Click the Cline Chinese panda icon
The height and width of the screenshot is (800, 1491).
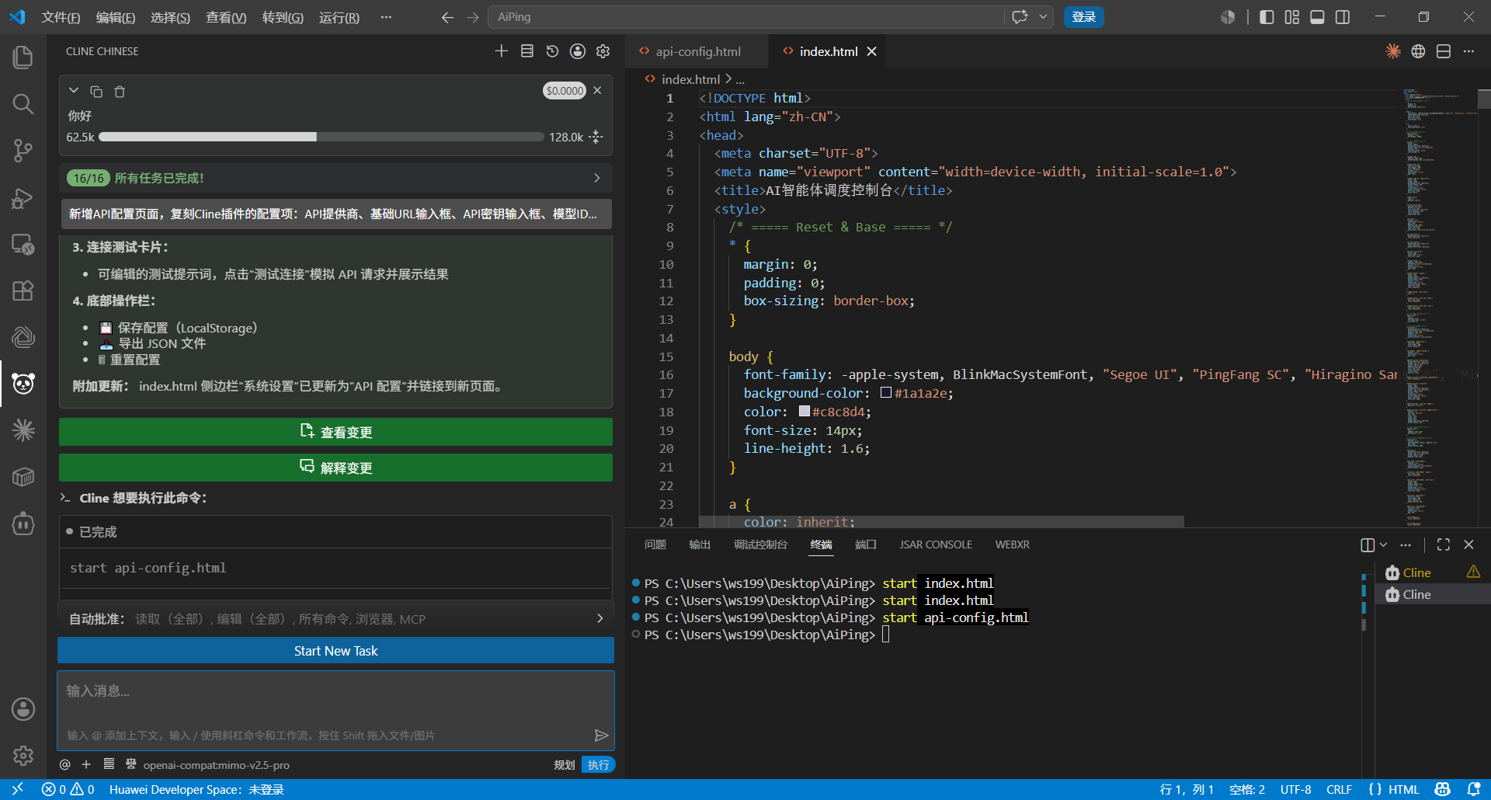click(x=23, y=384)
